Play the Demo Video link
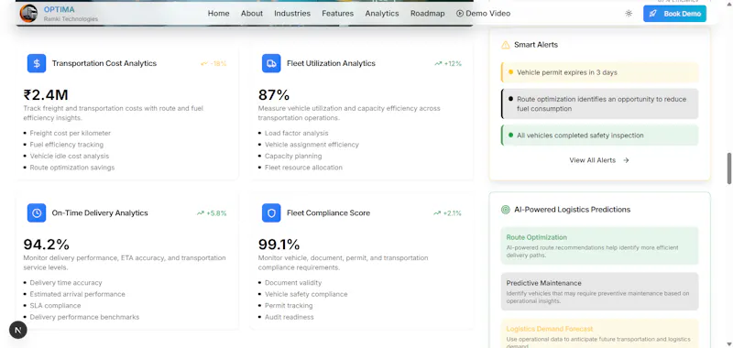 pos(484,14)
